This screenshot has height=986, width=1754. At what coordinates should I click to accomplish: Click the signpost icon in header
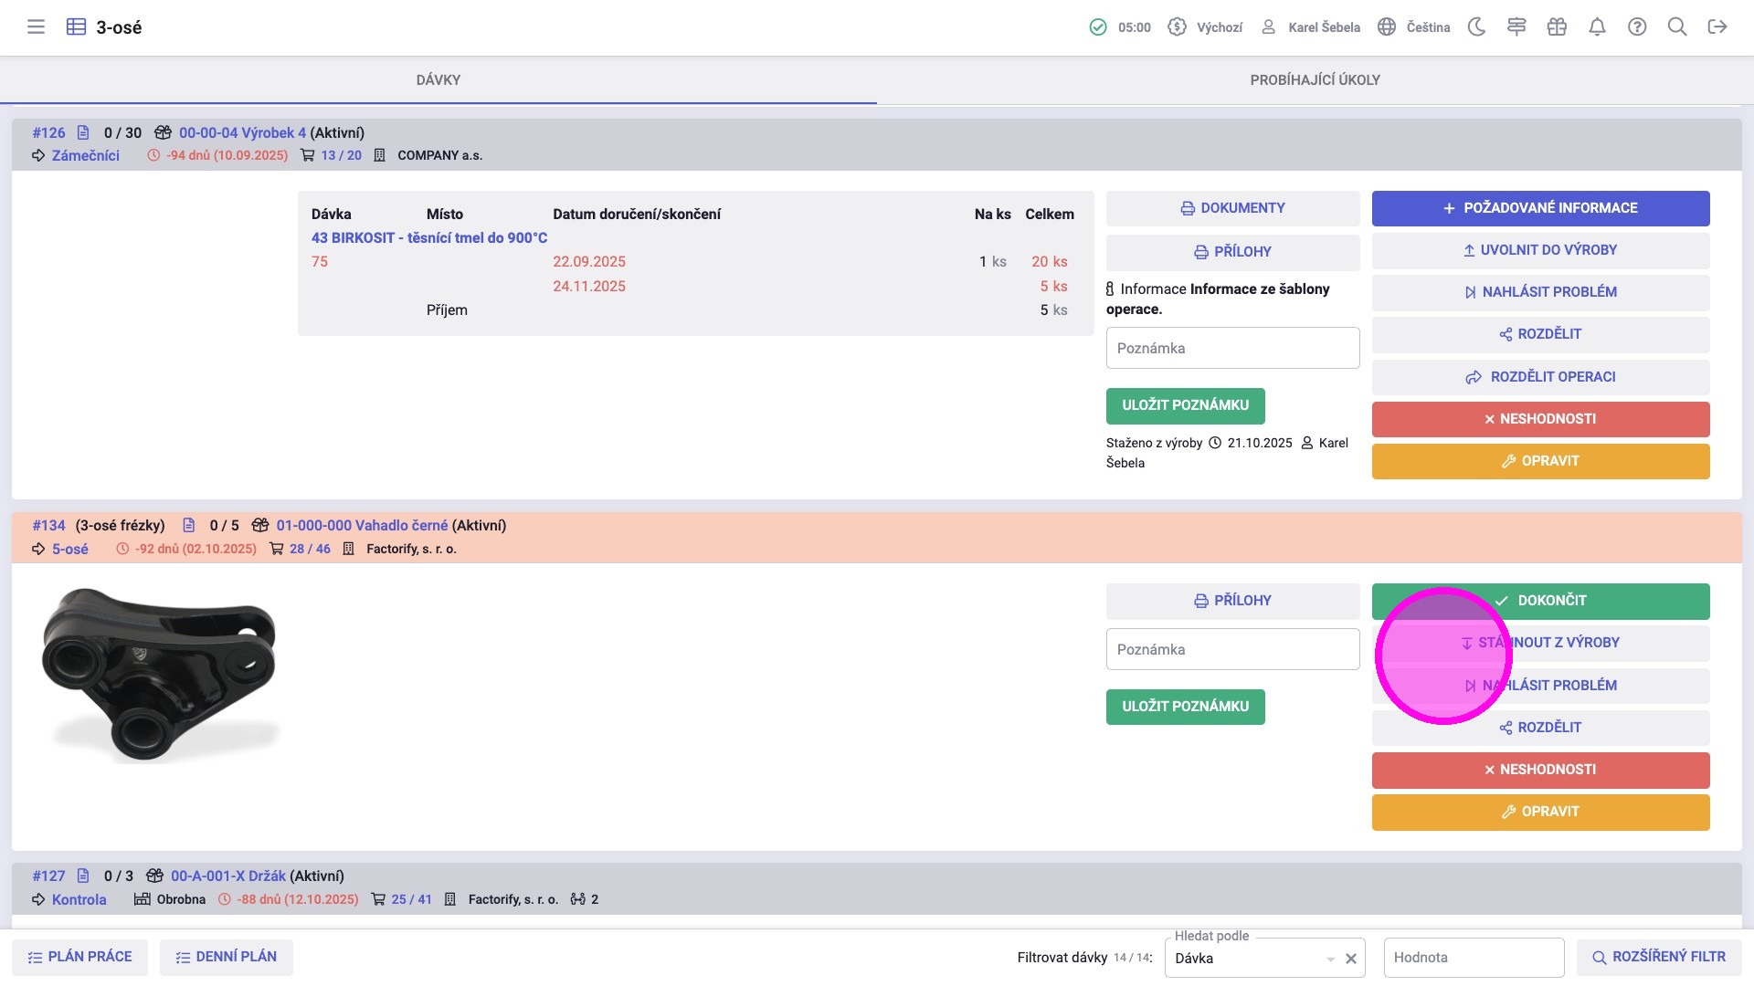pyautogui.click(x=1516, y=27)
